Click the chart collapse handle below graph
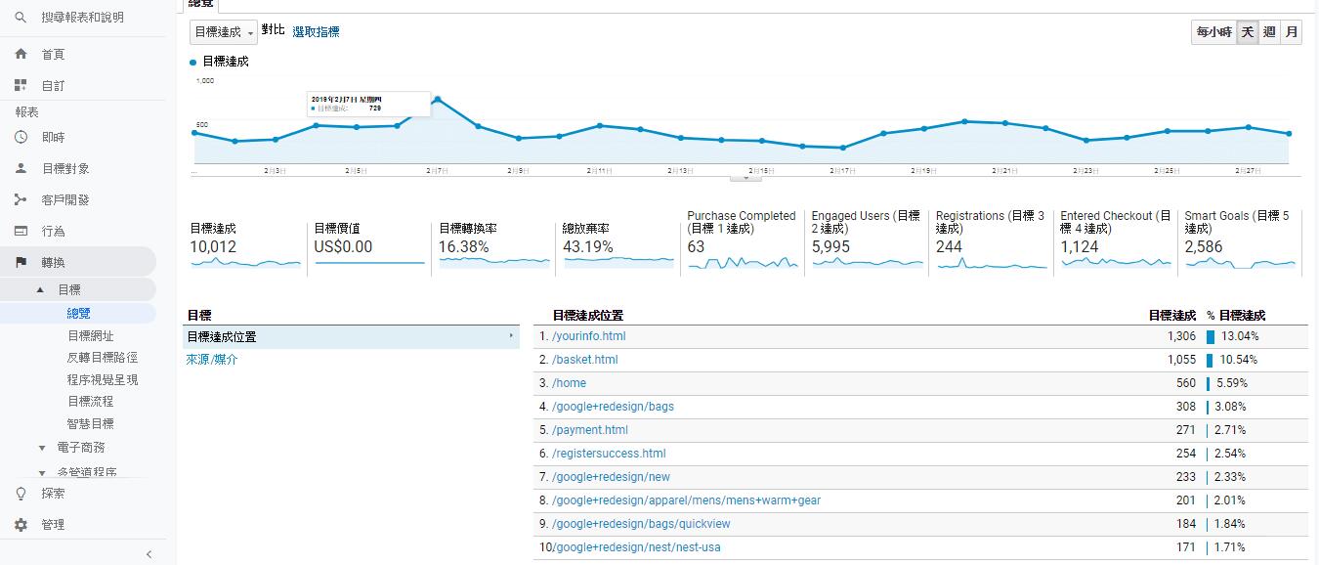 [x=745, y=178]
